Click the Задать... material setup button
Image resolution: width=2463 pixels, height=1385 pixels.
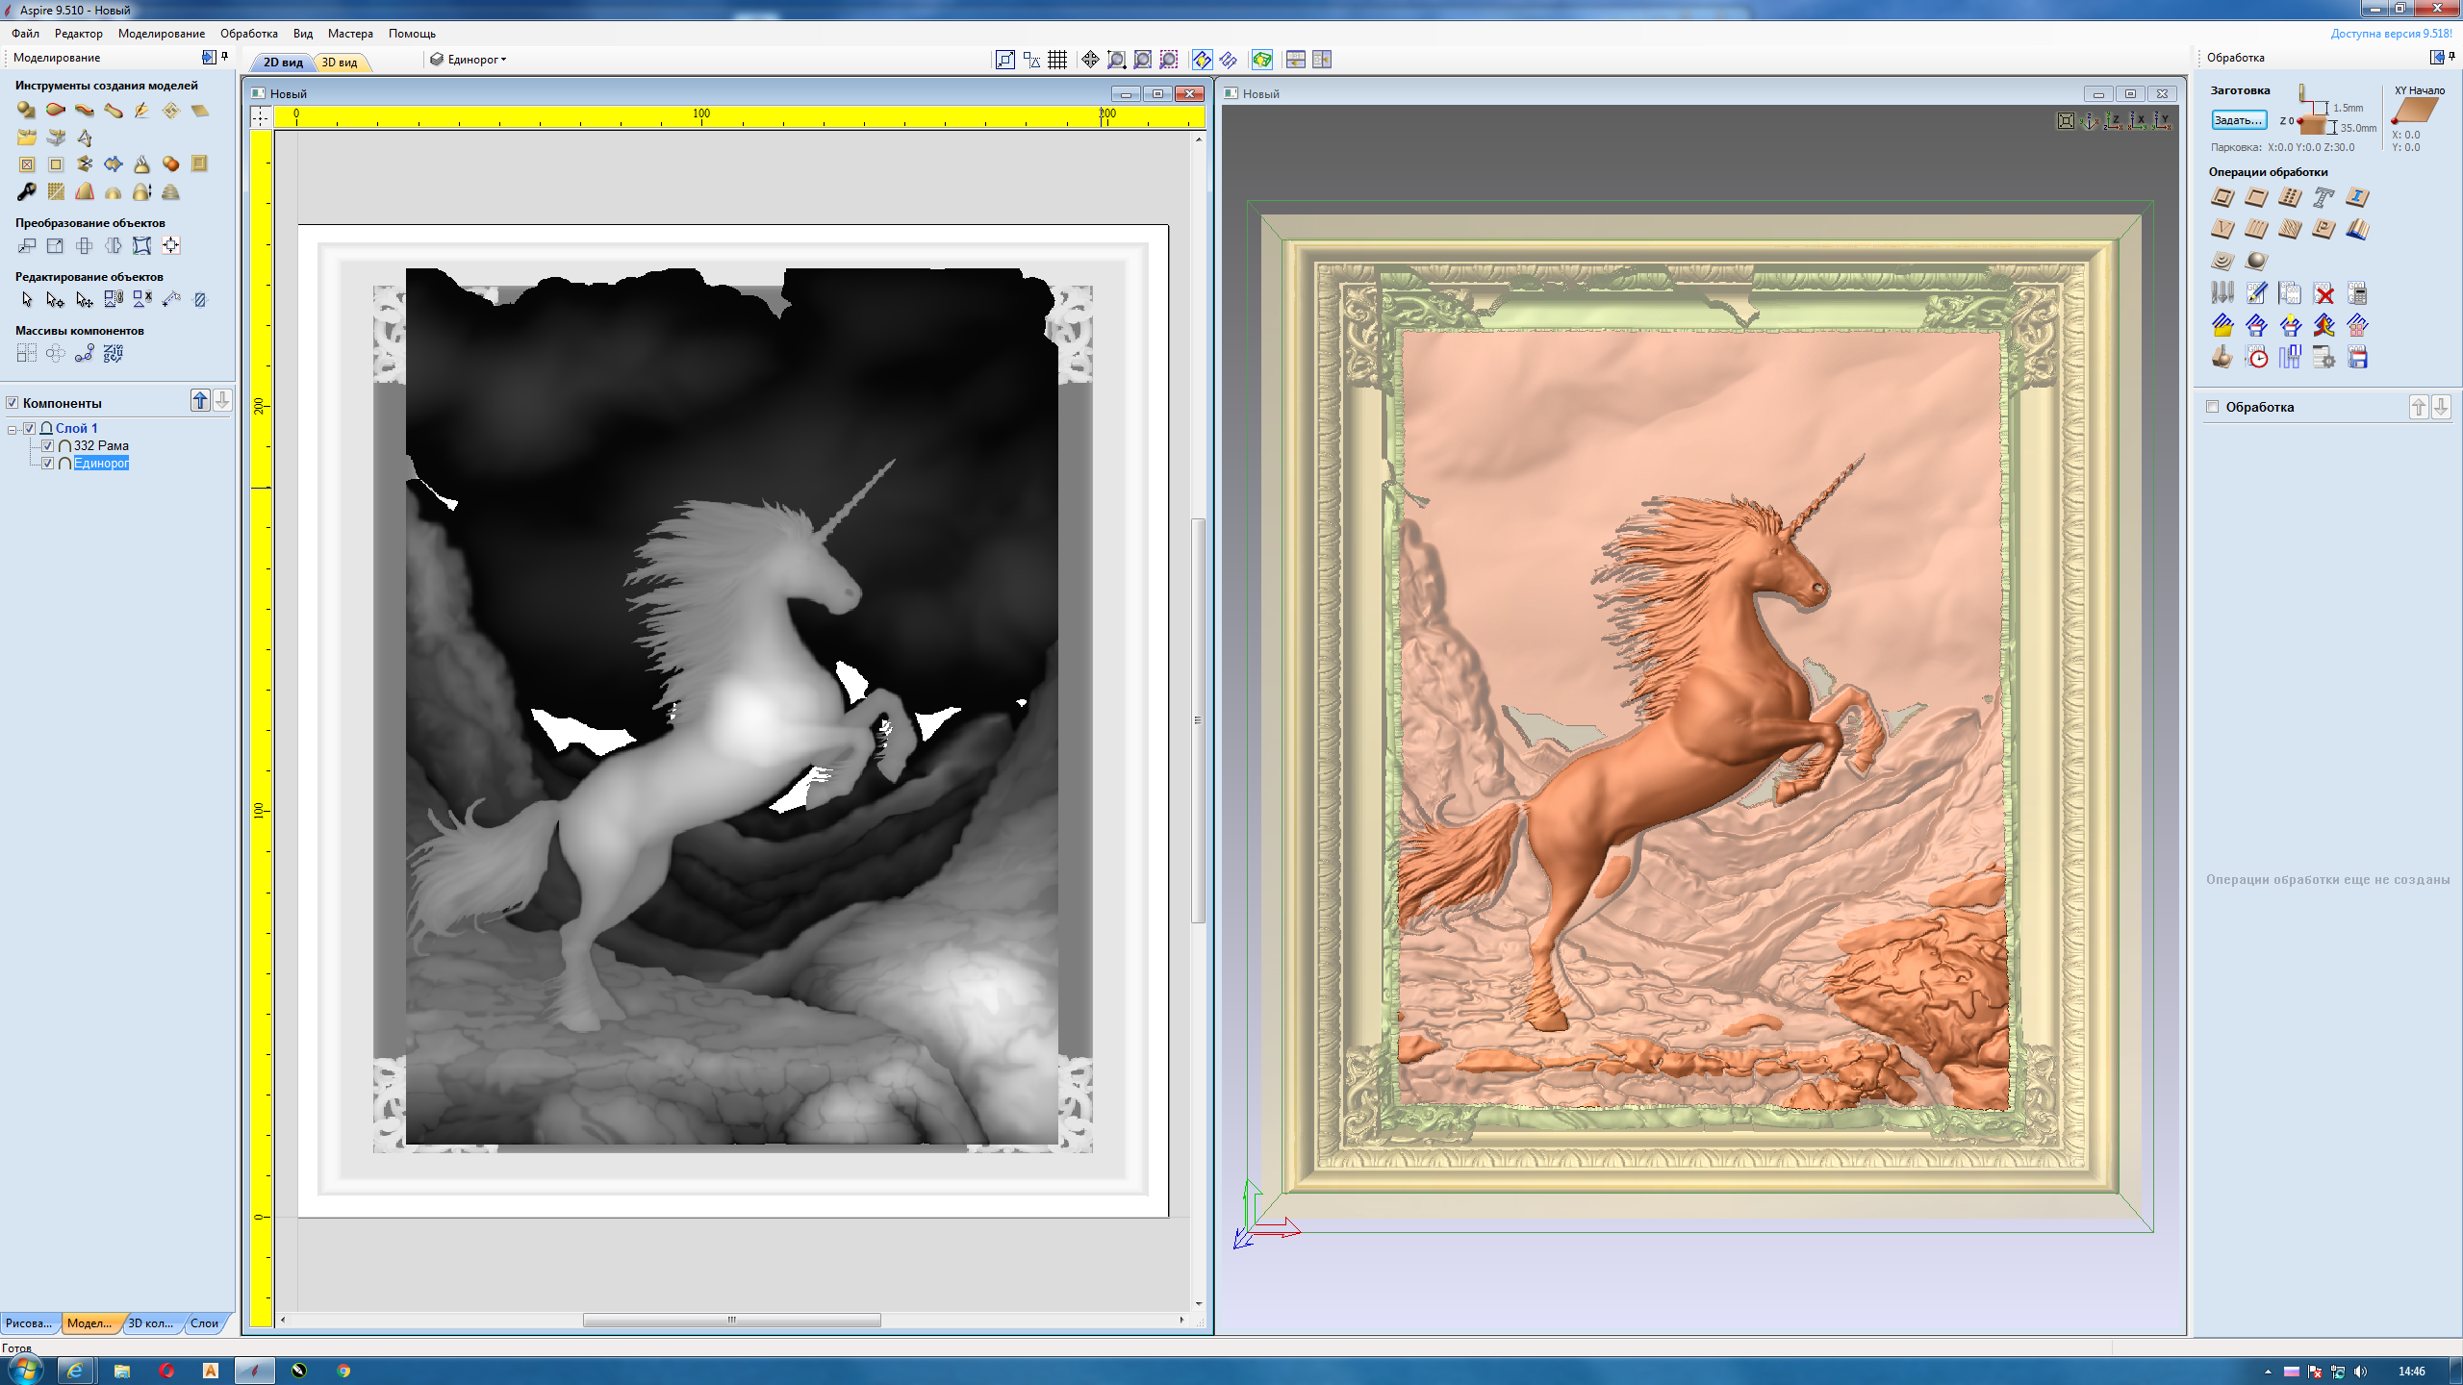pyautogui.click(x=2238, y=120)
